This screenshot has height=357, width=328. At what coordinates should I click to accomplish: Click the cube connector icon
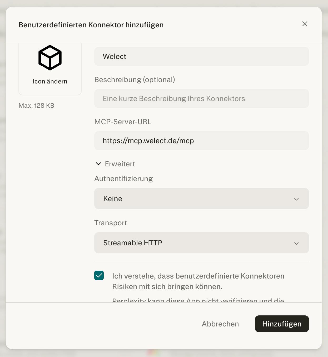(50, 58)
